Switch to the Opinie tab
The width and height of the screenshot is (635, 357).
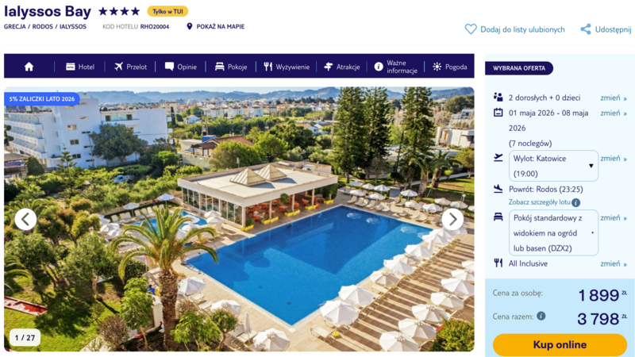click(x=181, y=67)
